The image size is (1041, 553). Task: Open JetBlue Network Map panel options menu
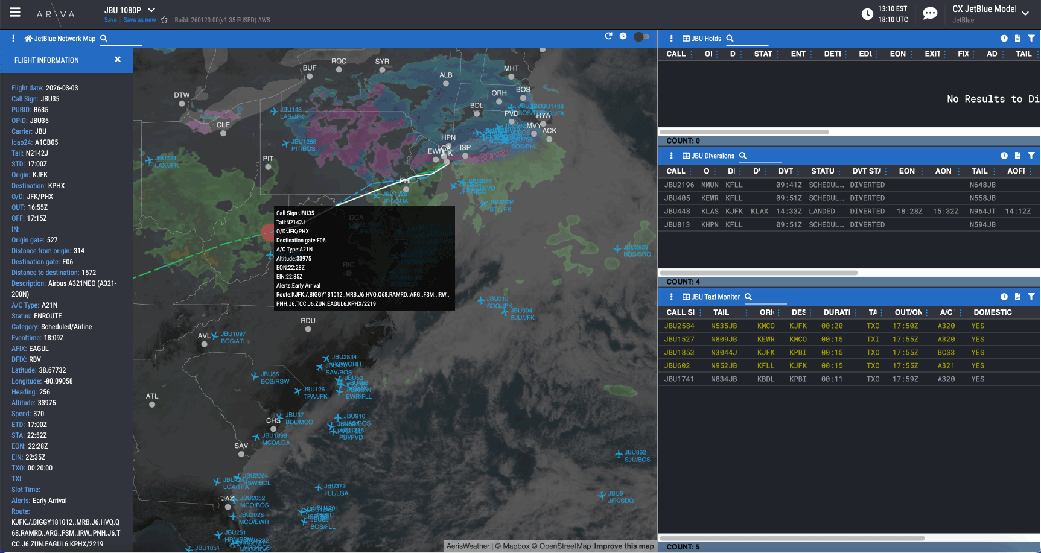click(x=13, y=39)
